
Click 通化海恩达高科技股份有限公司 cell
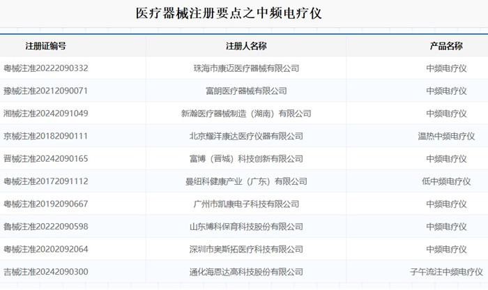pyautogui.click(x=246, y=272)
